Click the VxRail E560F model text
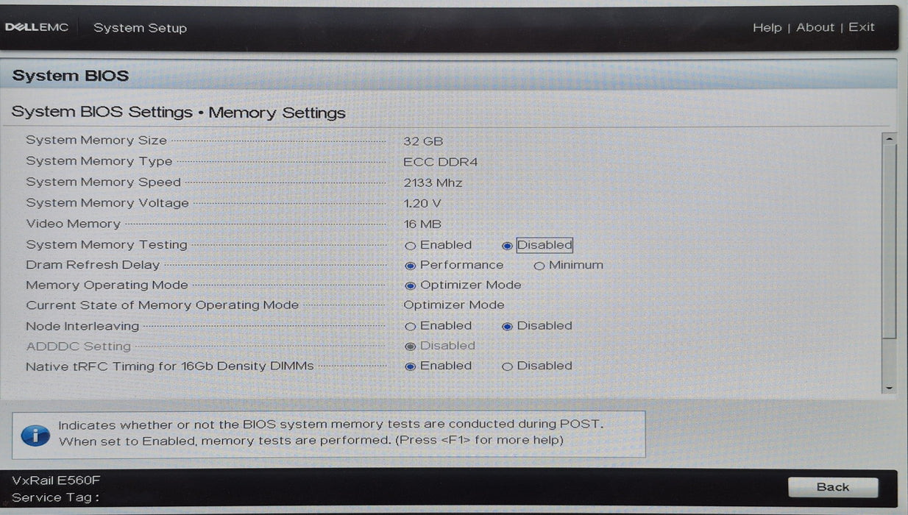908x515 pixels. 56,480
